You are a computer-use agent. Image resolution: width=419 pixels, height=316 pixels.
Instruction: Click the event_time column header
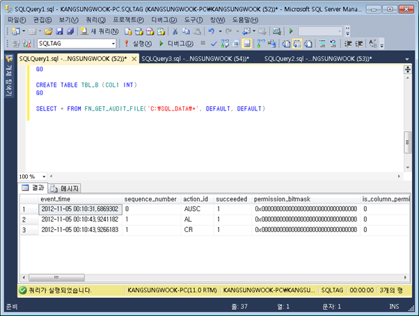pyautogui.click(x=80, y=199)
